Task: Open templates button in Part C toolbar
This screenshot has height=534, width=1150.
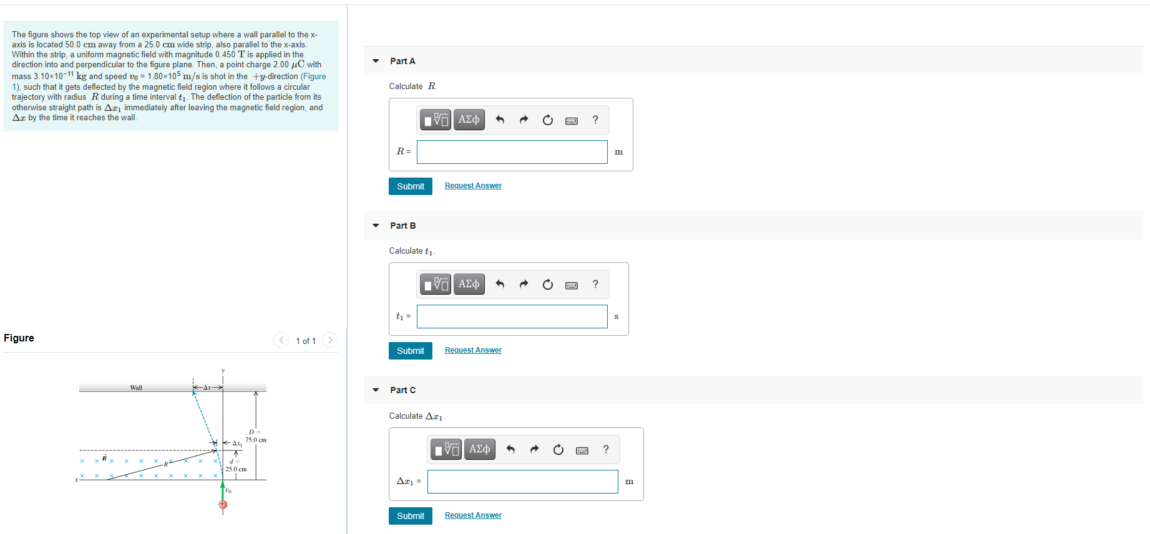Action: coord(446,449)
